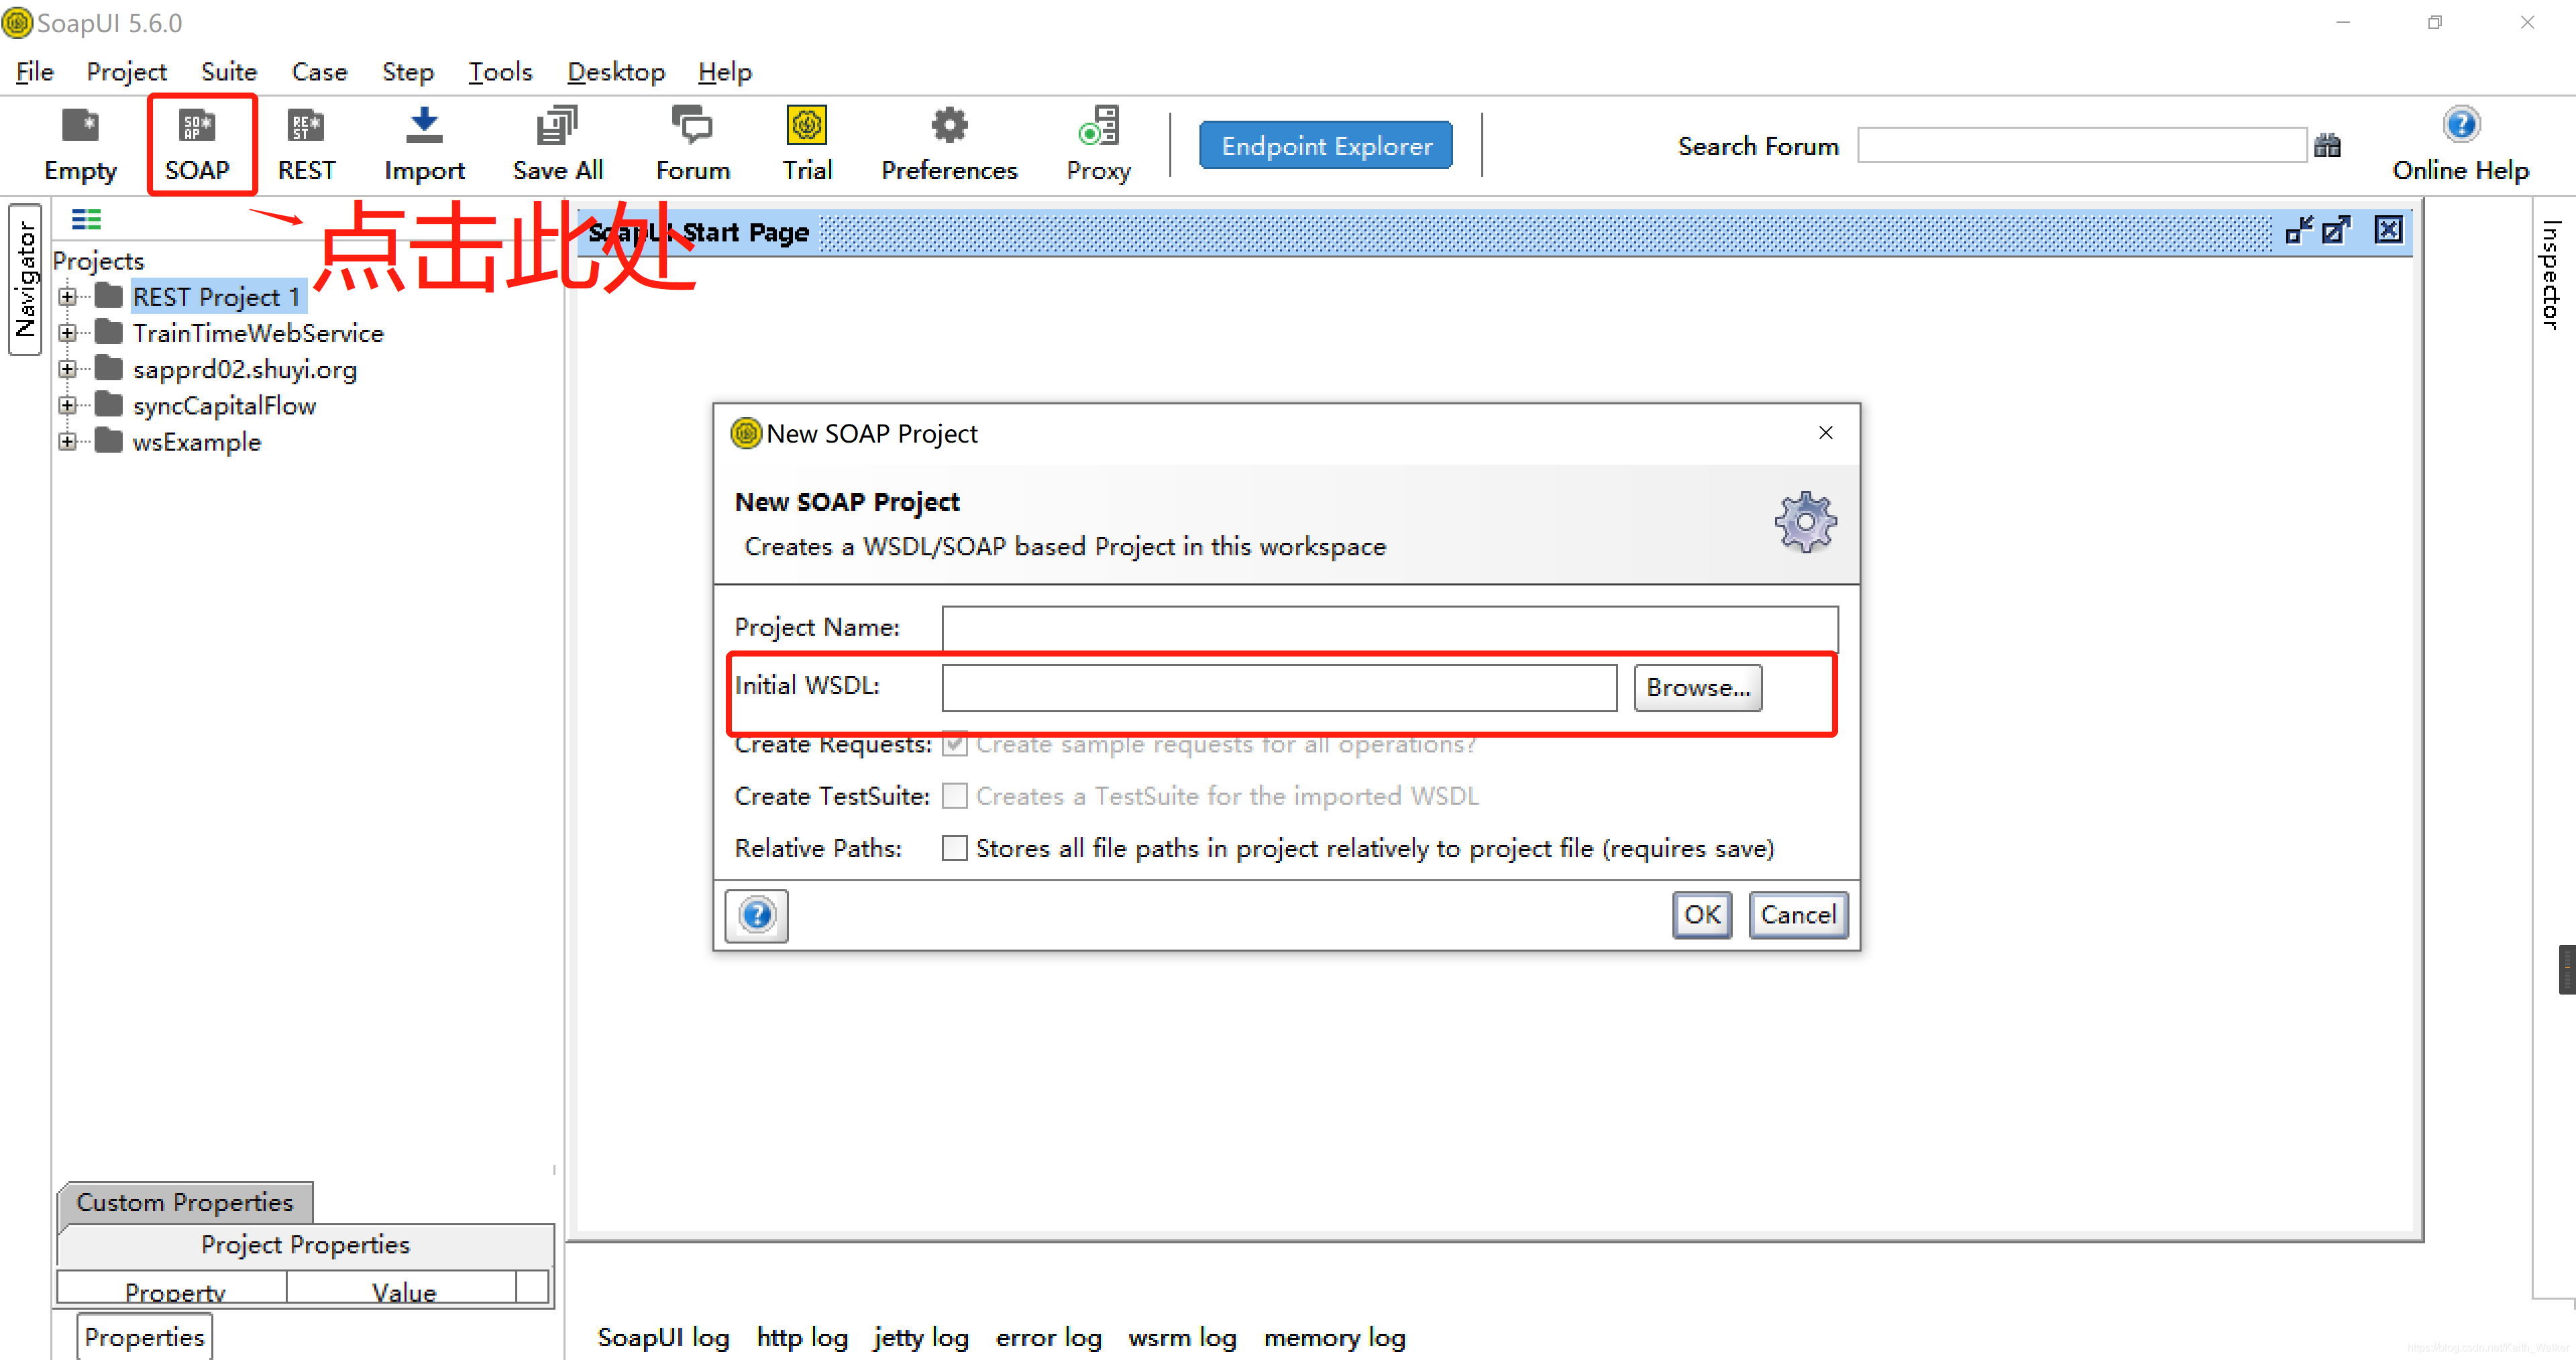The image size is (2576, 1360).
Task: Open the Tools menu
Action: click(x=500, y=72)
